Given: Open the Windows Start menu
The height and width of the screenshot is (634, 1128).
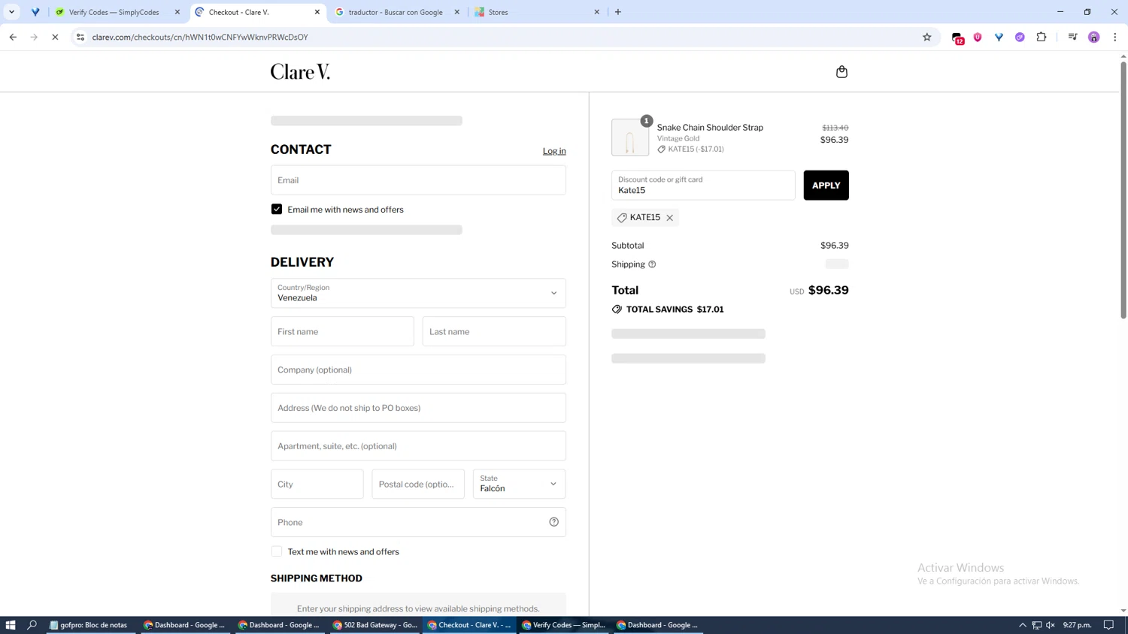Looking at the screenshot, I should (11, 625).
